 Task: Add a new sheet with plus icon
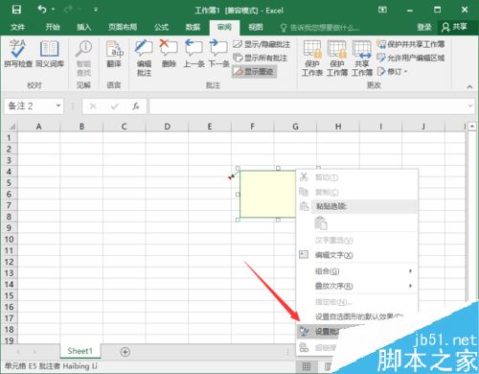coord(125,352)
